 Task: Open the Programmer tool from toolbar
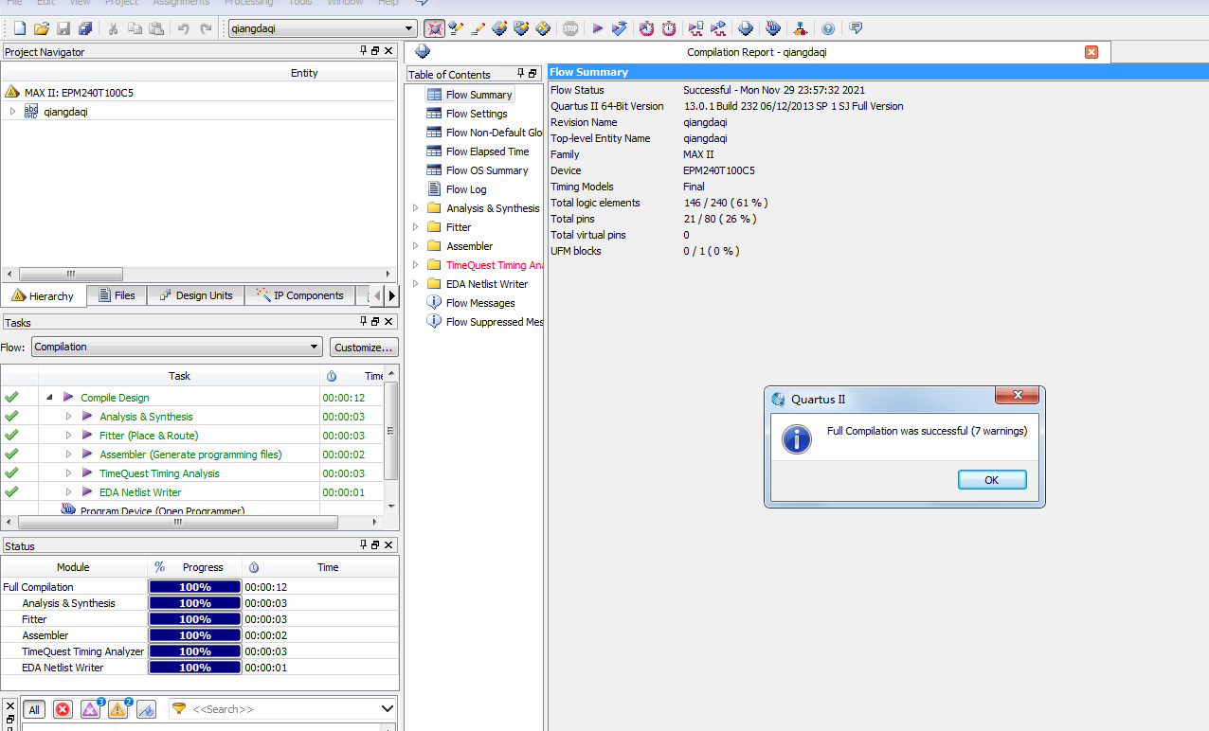point(773,28)
